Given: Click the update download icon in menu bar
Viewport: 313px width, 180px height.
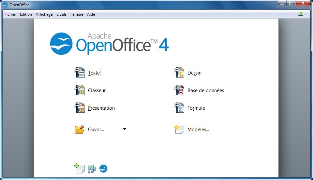Looking at the screenshot, I should point(300,14).
